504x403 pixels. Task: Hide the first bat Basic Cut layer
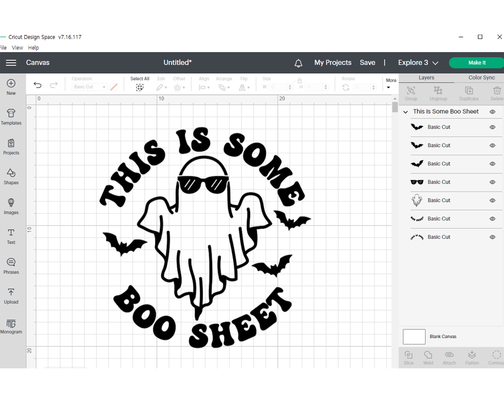(492, 127)
